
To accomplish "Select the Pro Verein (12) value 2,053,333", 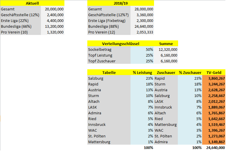I will click(142, 32).
